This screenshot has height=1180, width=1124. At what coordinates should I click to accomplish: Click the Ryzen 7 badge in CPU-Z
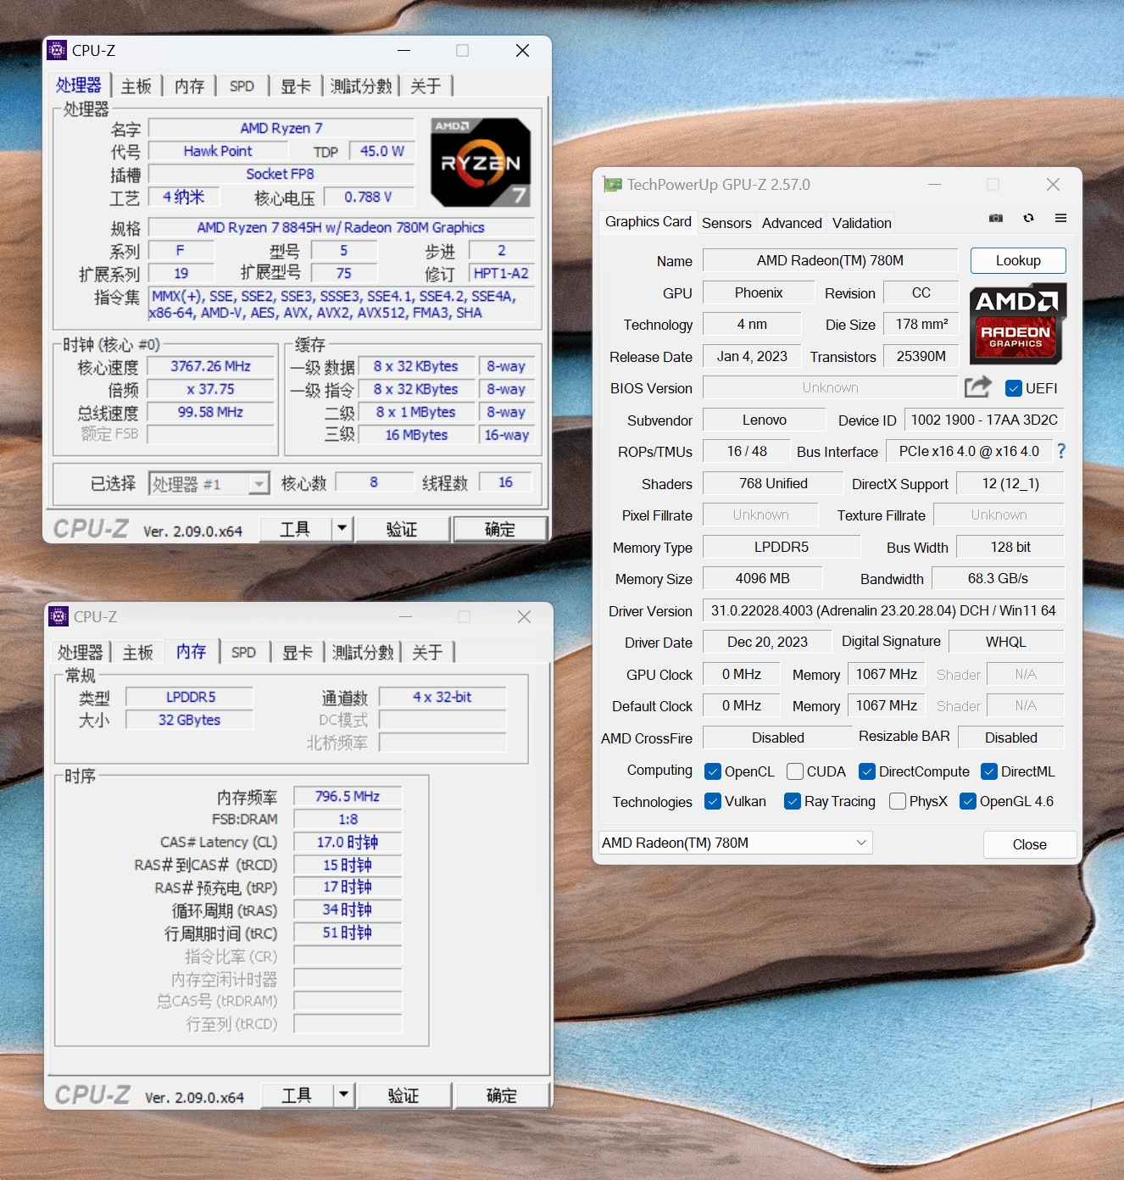click(x=481, y=162)
